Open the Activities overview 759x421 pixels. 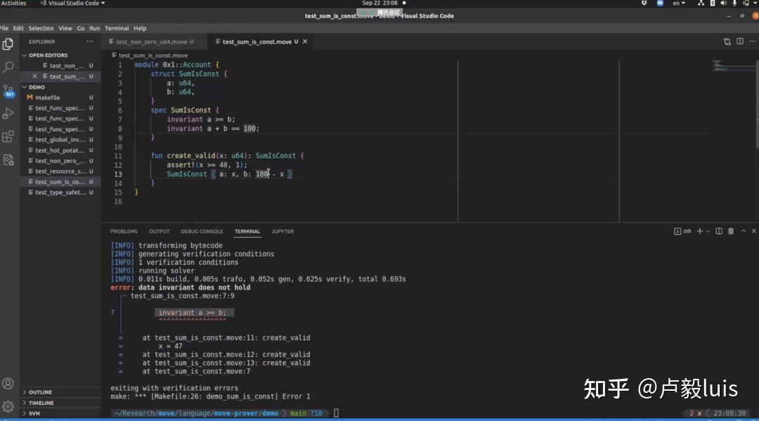pos(13,4)
